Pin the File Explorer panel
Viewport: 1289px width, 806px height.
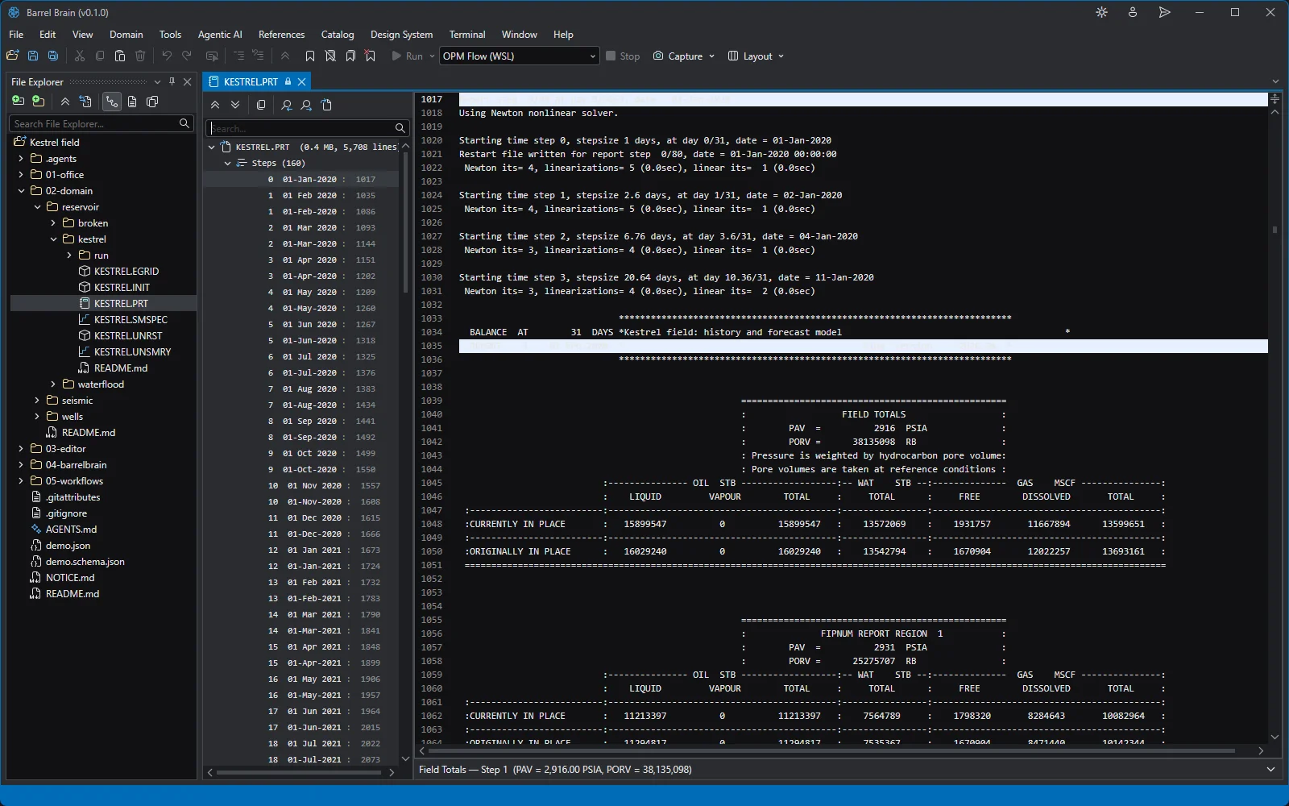pyautogui.click(x=172, y=81)
